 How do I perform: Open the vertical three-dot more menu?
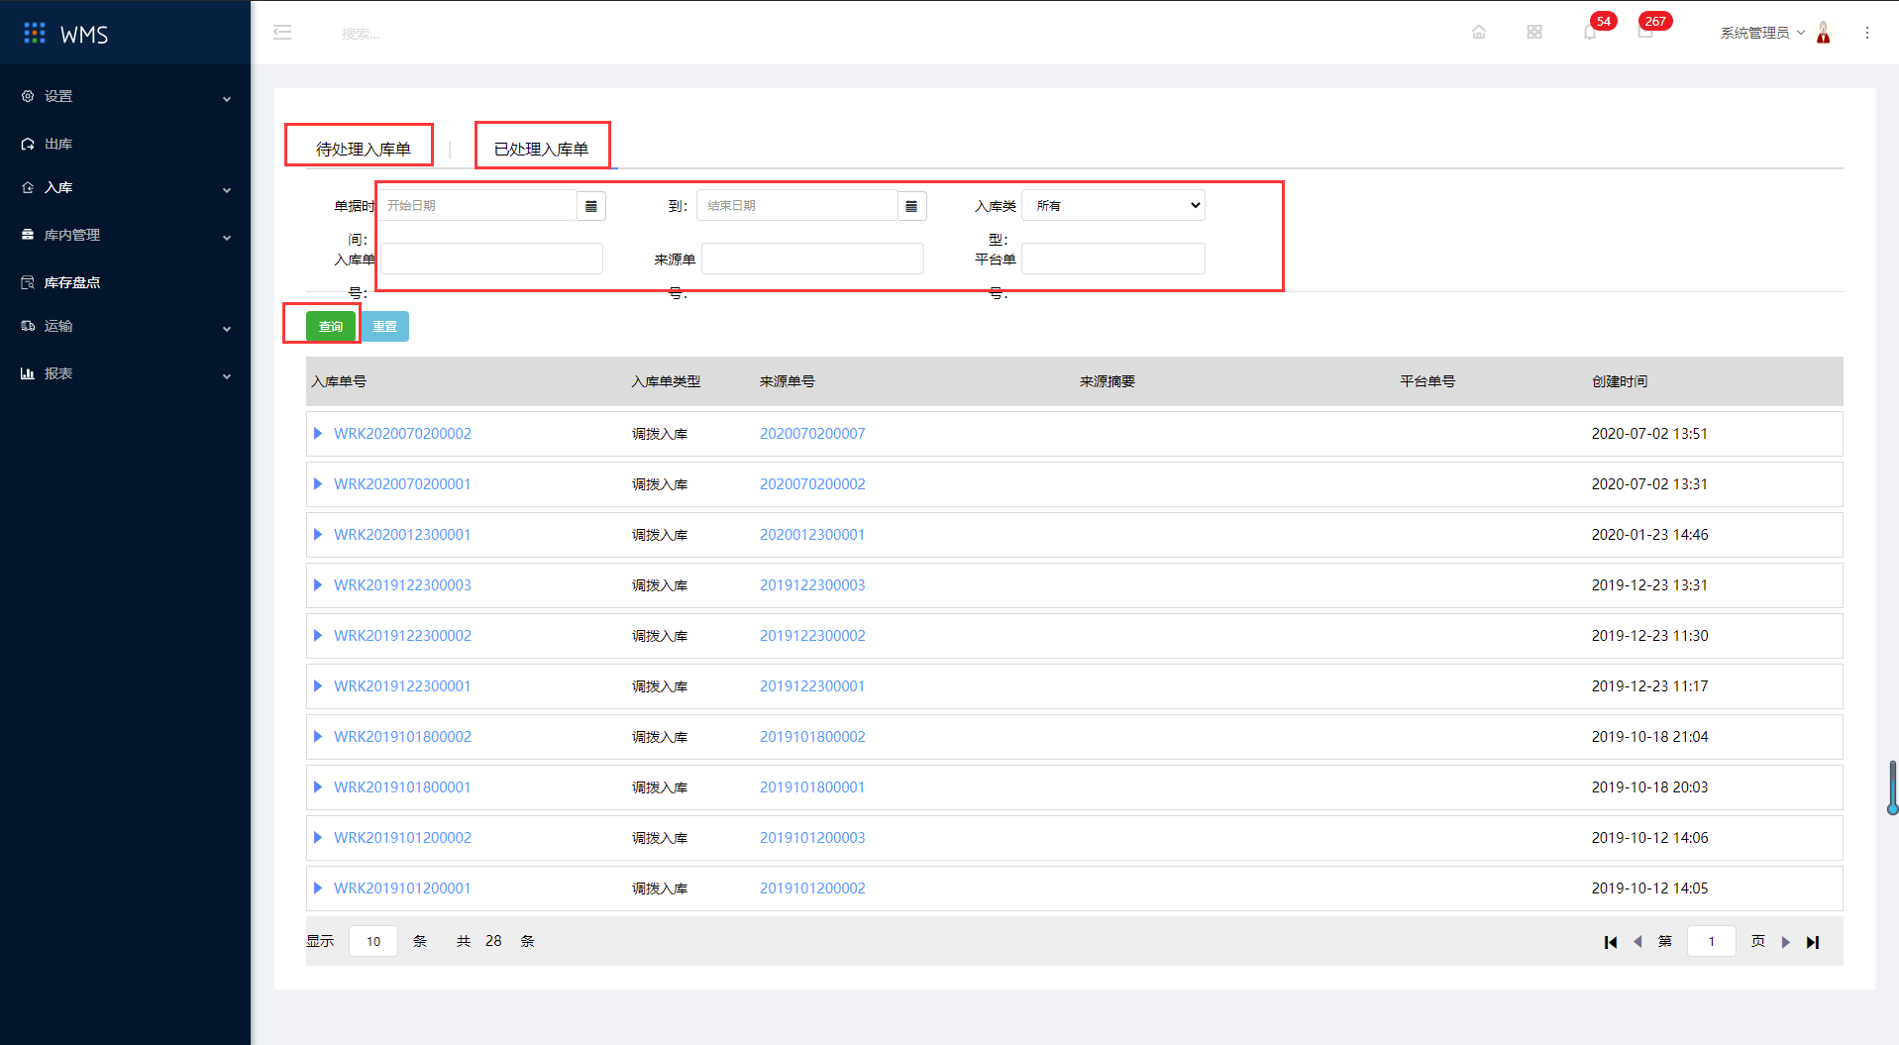tap(1867, 33)
